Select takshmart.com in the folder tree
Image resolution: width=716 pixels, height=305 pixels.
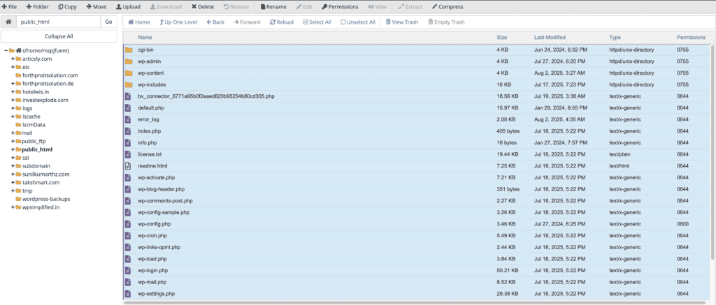point(41,182)
